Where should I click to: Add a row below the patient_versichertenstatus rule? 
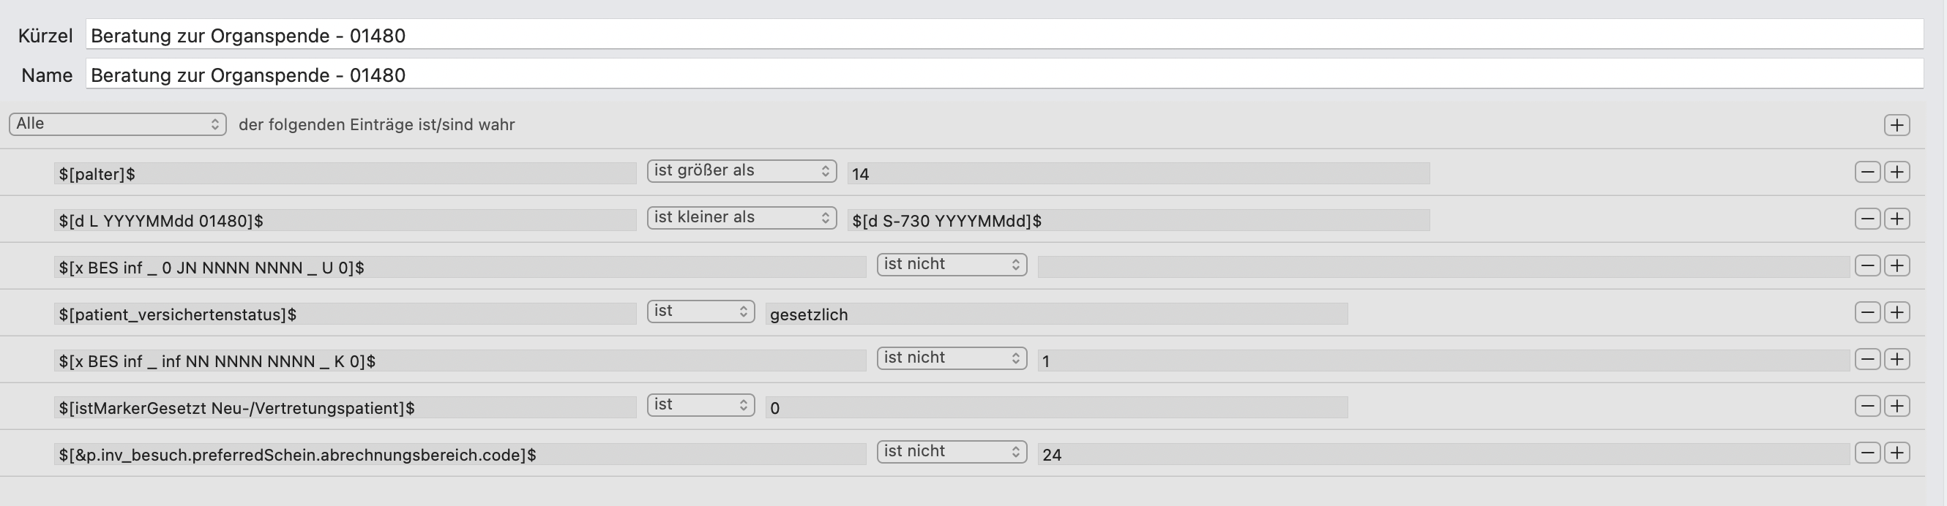1896,313
